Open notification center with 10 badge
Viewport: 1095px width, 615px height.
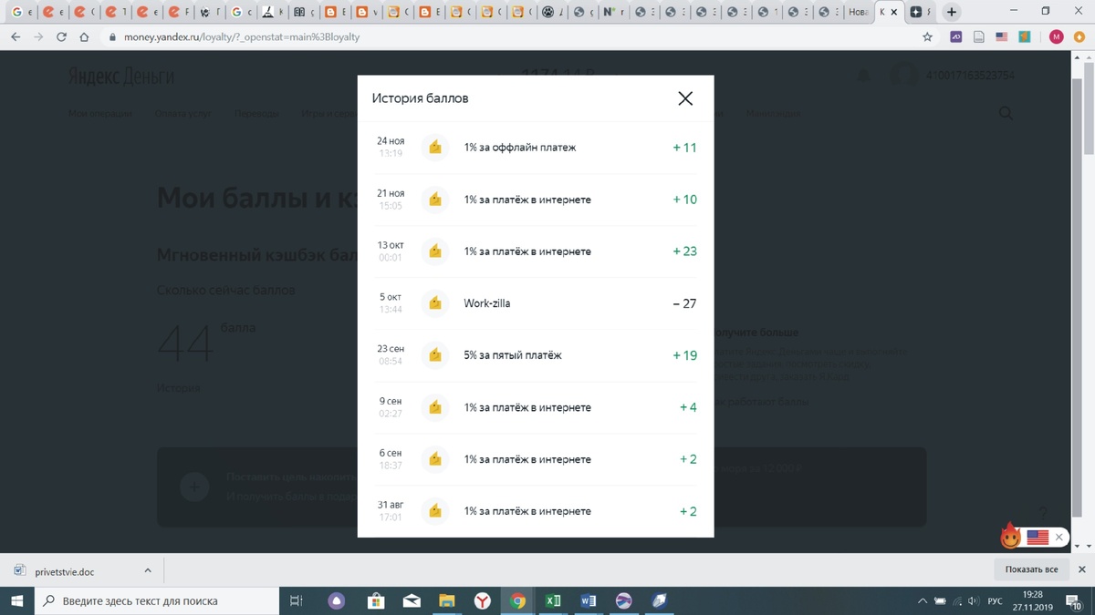coord(1076,601)
